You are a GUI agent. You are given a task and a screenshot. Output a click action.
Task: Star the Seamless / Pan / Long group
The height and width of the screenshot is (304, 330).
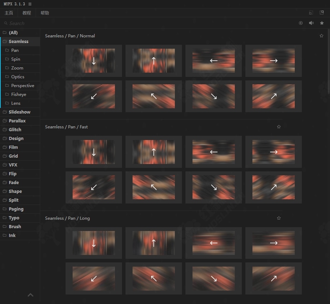point(279,218)
